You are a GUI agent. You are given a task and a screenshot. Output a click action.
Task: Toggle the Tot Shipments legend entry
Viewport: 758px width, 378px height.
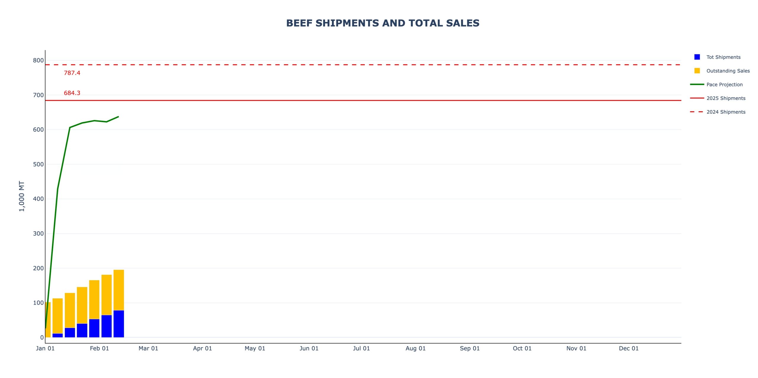coord(723,57)
